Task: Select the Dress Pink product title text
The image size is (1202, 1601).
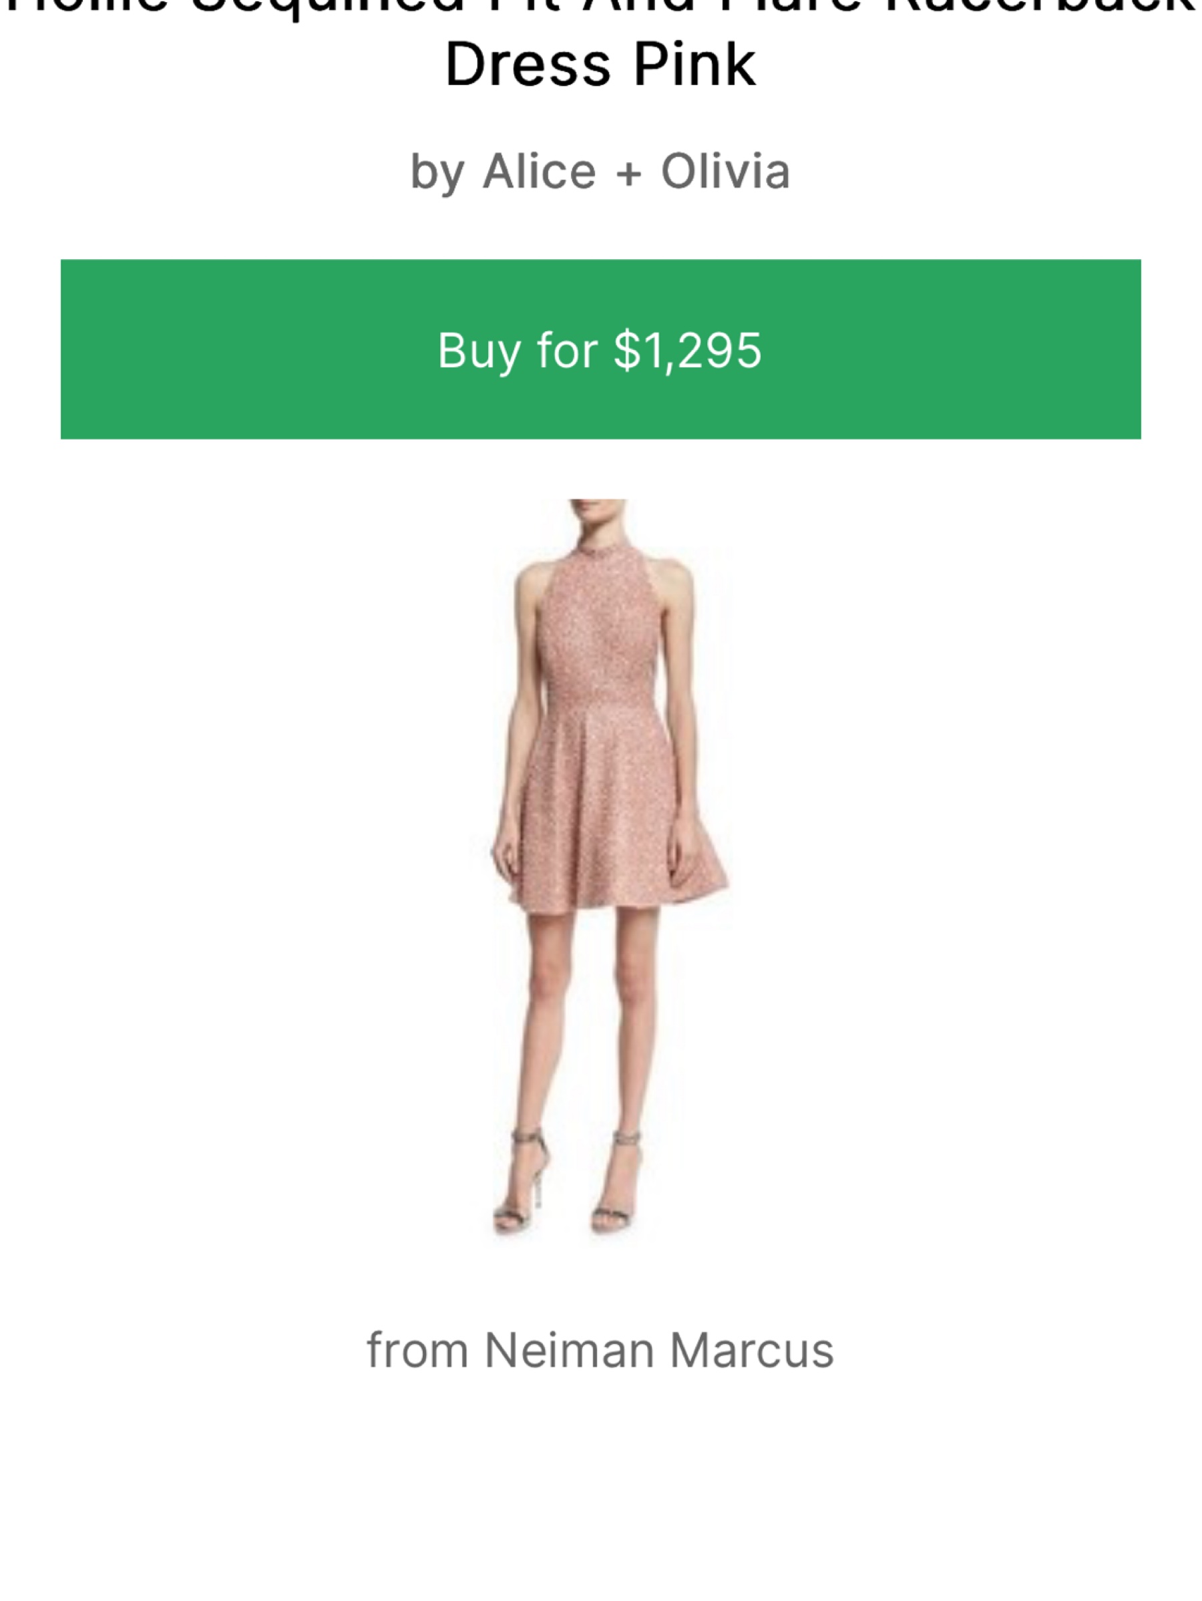Action: tap(600, 65)
